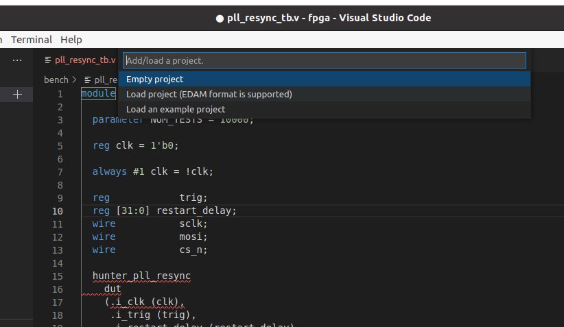Click cs_n; on line 13
Screen dimensions: 564x327
pyautogui.click(x=193, y=250)
